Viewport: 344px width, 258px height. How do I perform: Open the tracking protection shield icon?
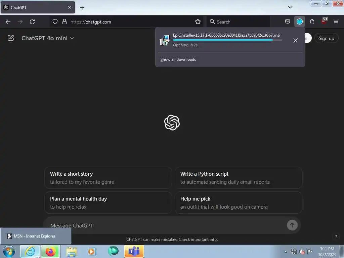coord(55,21)
